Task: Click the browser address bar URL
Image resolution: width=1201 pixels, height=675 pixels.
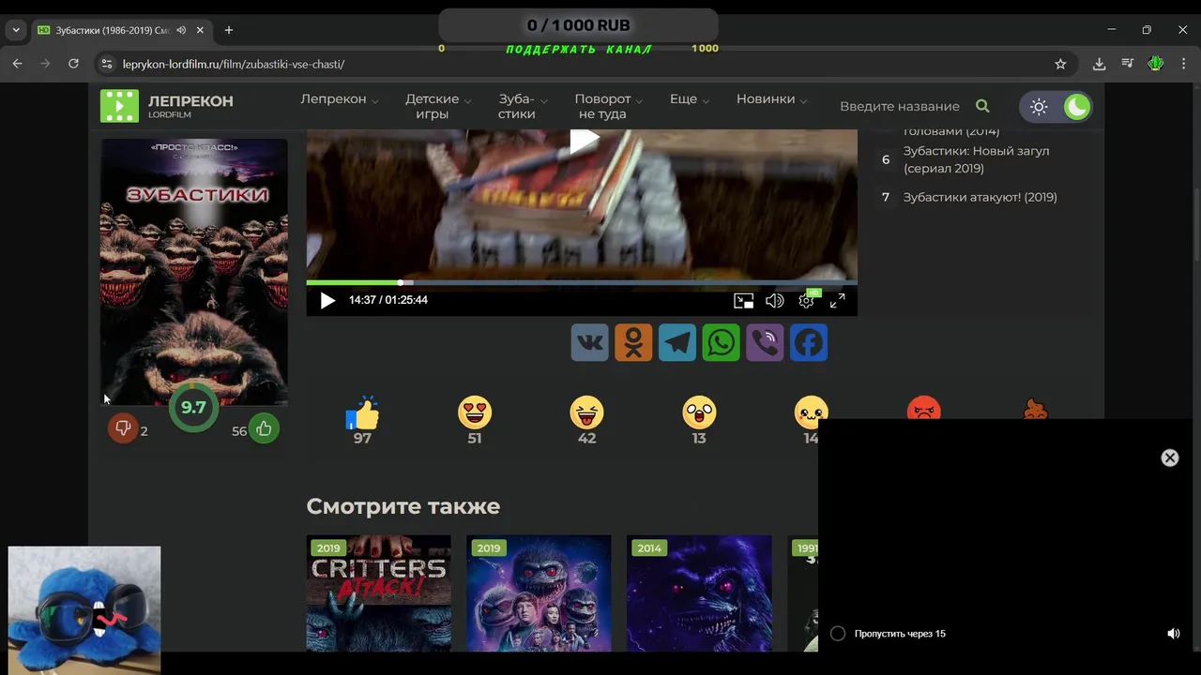Action: (234, 64)
